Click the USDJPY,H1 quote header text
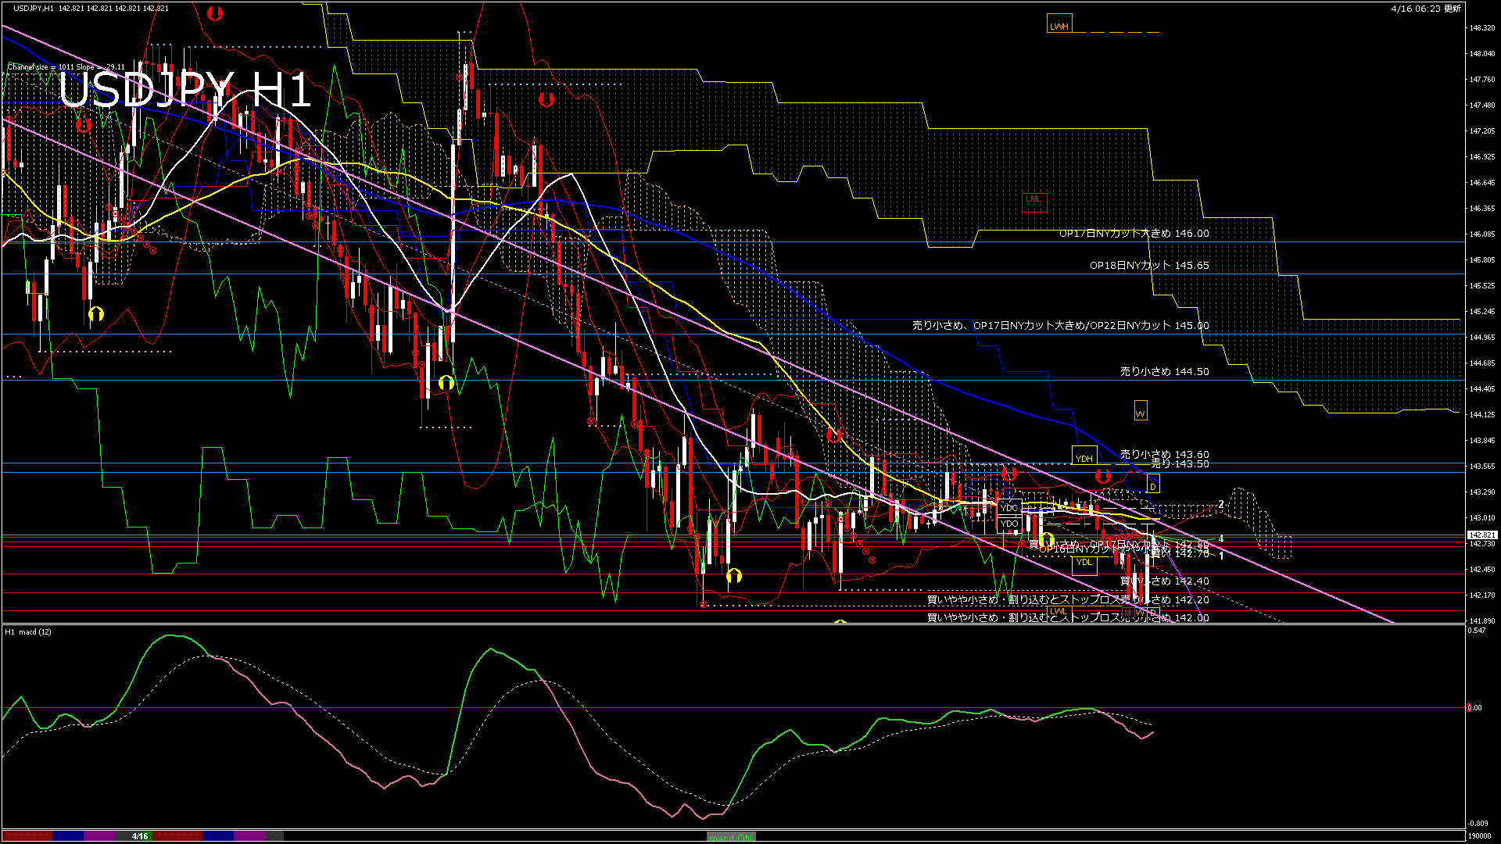 click(91, 8)
